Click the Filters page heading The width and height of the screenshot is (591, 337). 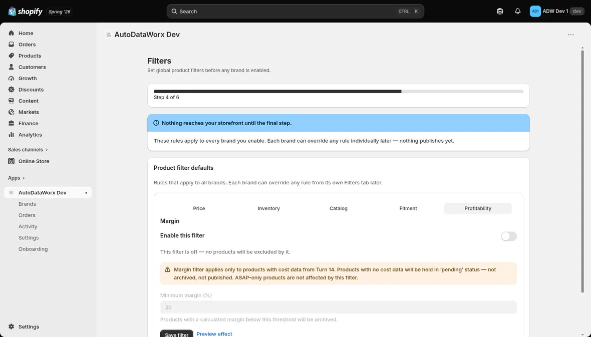(159, 61)
